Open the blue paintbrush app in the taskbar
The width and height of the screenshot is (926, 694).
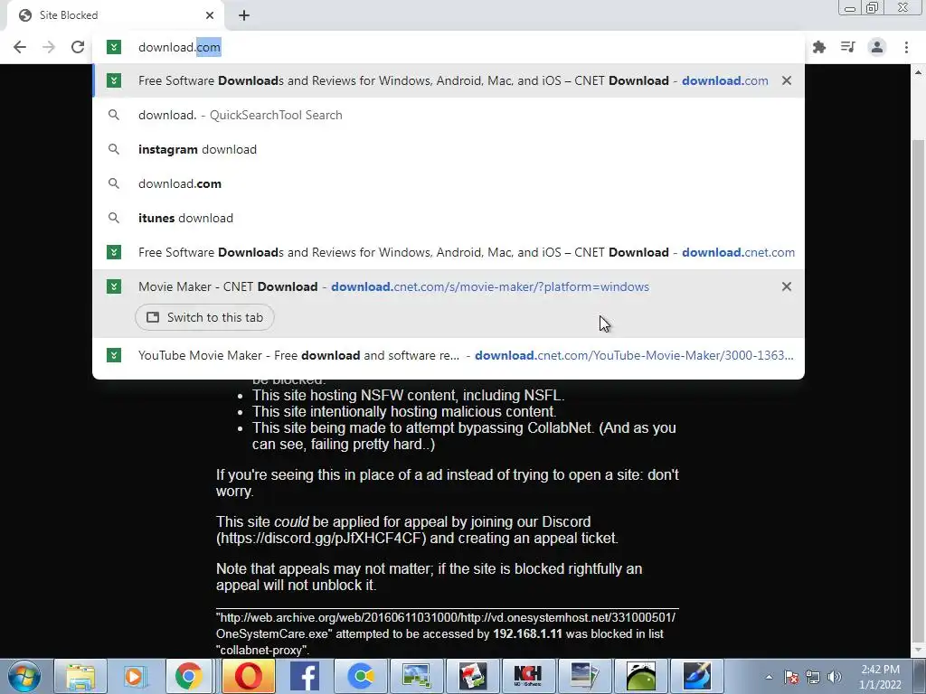click(697, 676)
